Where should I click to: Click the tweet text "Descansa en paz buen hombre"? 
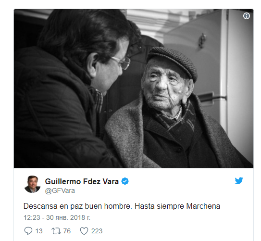(x=78, y=206)
